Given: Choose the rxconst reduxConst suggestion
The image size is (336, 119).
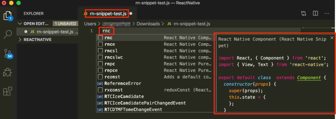Looking at the screenshot, I should click(x=155, y=90).
